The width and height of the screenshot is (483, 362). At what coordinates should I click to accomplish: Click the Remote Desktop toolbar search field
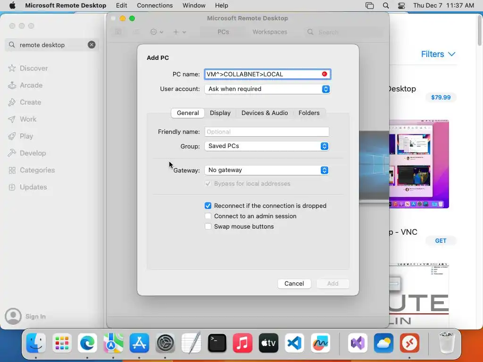pyautogui.click(x=345, y=32)
